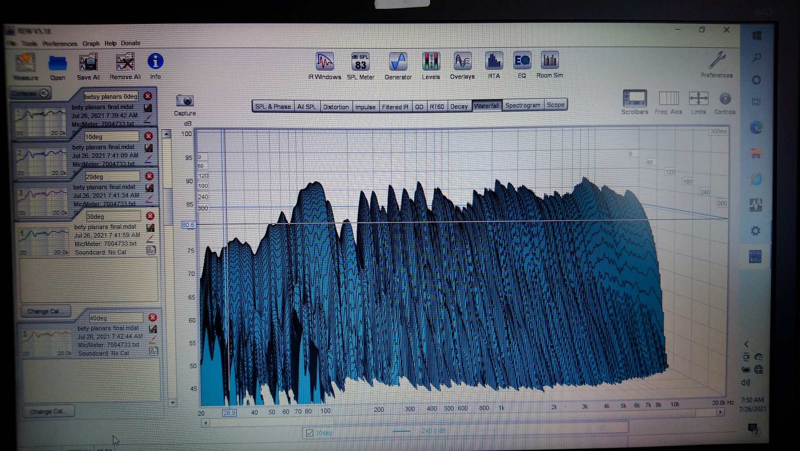Screen dimensions: 800x451
Task: Open the Preferences menu
Action: pos(60,44)
